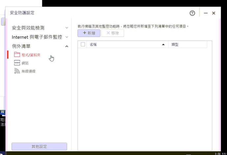Click the Word icon on desktop
The height and width of the screenshot is (155, 227).
click(3, 112)
